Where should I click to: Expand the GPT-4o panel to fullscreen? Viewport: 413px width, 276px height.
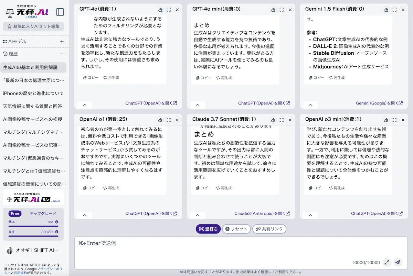tap(169, 10)
